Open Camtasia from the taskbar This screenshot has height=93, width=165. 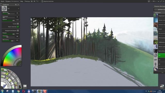point(45,91)
